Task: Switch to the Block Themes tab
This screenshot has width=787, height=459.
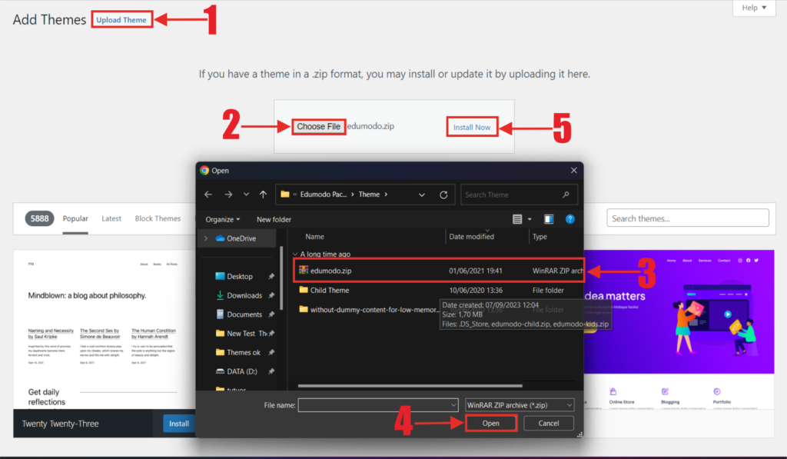Action: [x=158, y=218]
